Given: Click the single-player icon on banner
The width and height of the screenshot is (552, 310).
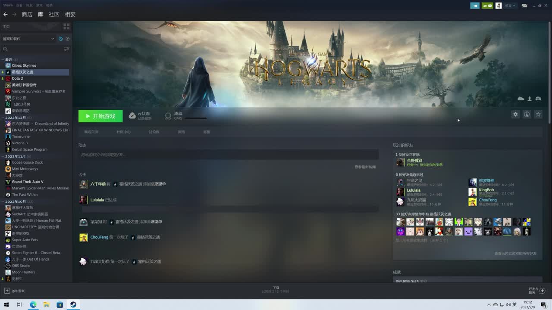Looking at the screenshot, I should 530,99.
